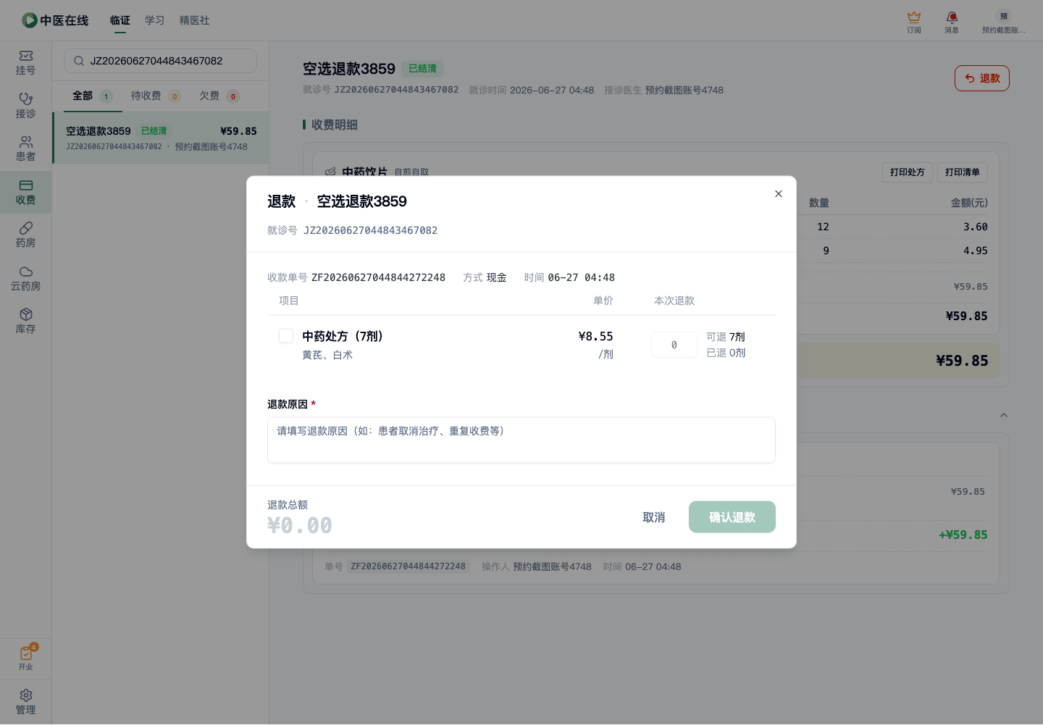The height and width of the screenshot is (725, 1043).
Task: Click the 收费明细 section heading
Action: point(335,125)
